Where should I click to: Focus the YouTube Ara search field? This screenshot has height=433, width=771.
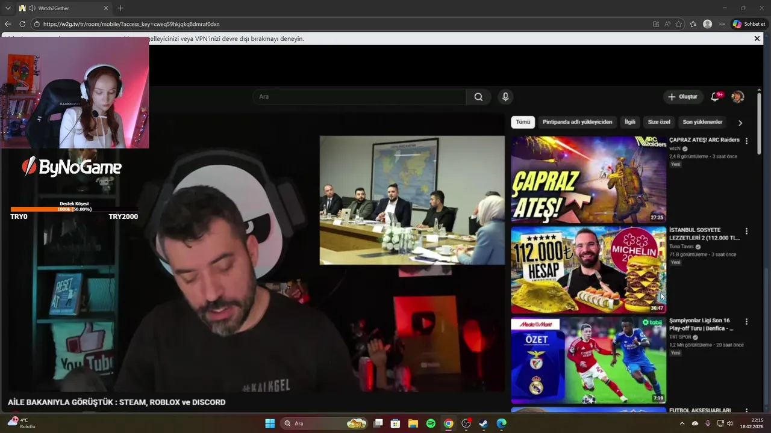click(359, 97)
